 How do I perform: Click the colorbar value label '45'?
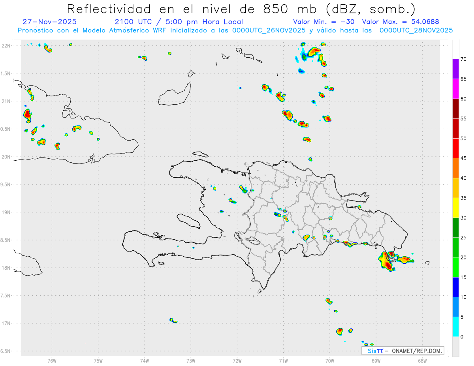pyautogui.click(x=464, y=158)
